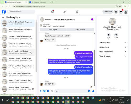Image resolution: width=131 pixels, height=104 pixels.
Task: Open emoji picker in message box
Action: click(89, 91)
